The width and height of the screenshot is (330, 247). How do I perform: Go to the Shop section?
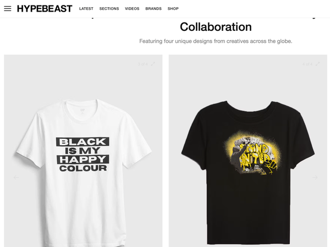coord(173,9)
